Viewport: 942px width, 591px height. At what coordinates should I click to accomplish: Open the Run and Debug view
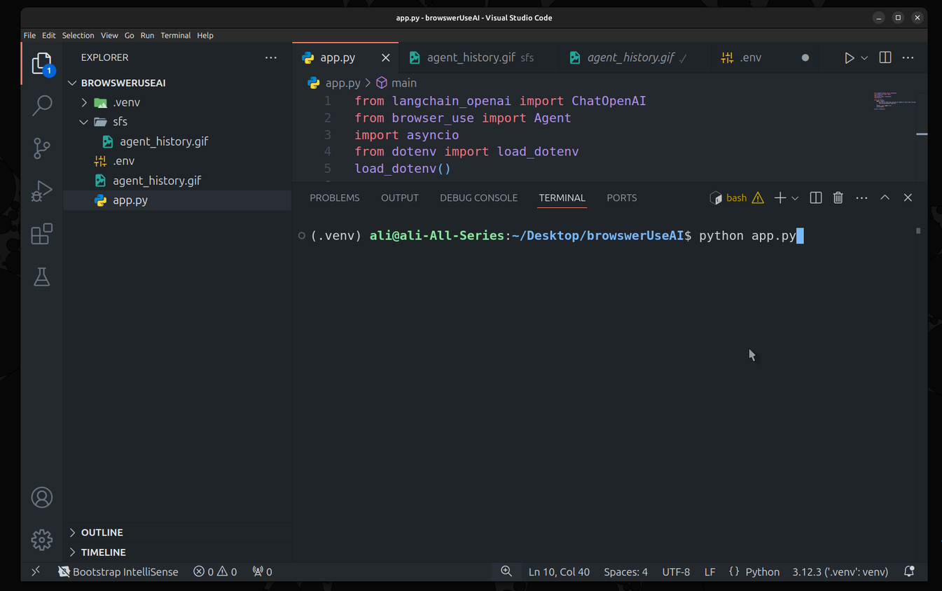42,190
